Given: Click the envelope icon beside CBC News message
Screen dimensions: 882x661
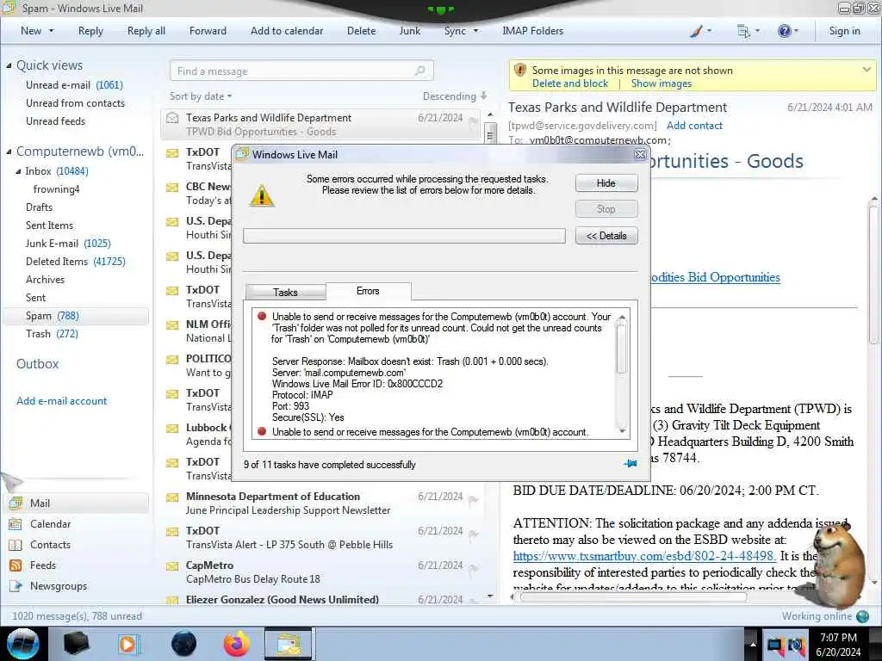Looking at the screenshot, I should click(172, 187).
